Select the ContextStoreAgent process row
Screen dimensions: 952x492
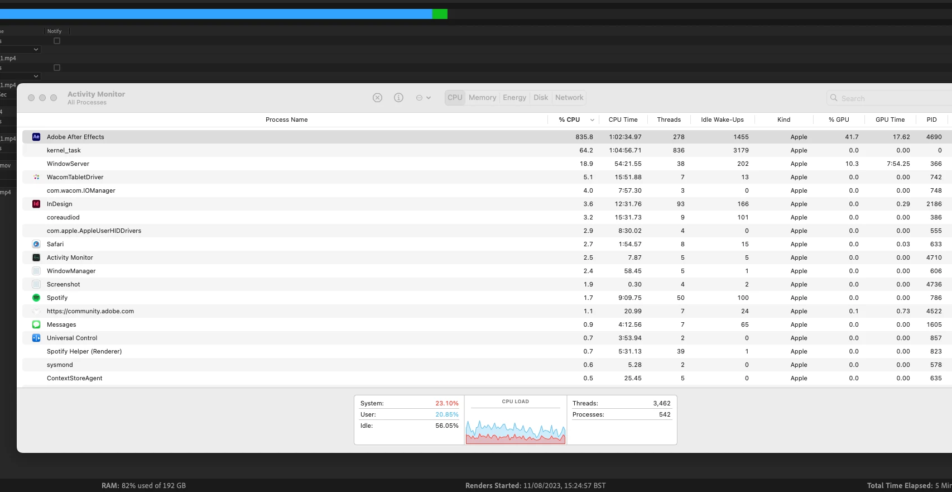click(487, 378)
